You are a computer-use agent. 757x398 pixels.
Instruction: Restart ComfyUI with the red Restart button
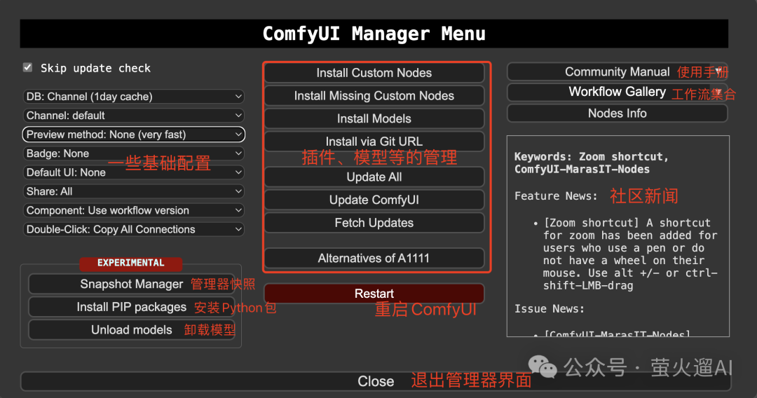click(374, 294)
